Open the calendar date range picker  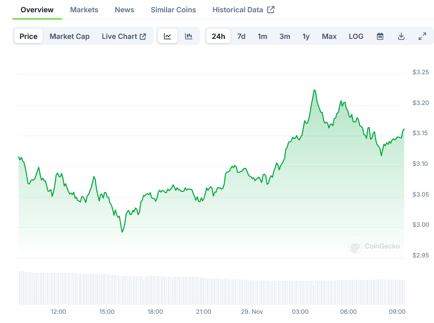pyautogui.click(x=380, y=36)
